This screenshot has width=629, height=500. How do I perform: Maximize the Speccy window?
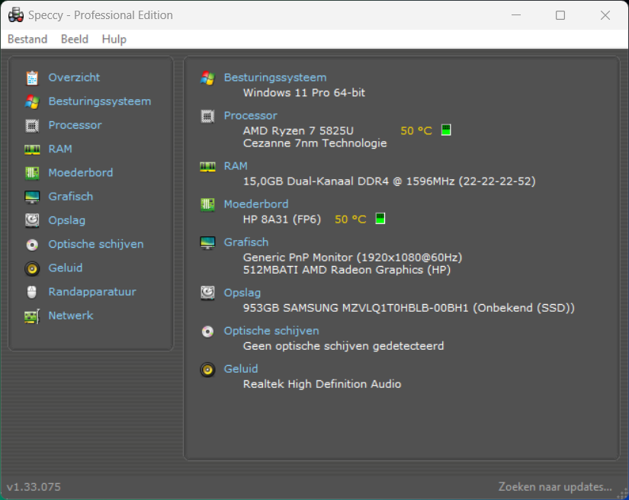[560, 15]
